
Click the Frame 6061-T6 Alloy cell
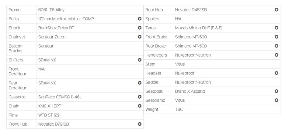(51, 10)
